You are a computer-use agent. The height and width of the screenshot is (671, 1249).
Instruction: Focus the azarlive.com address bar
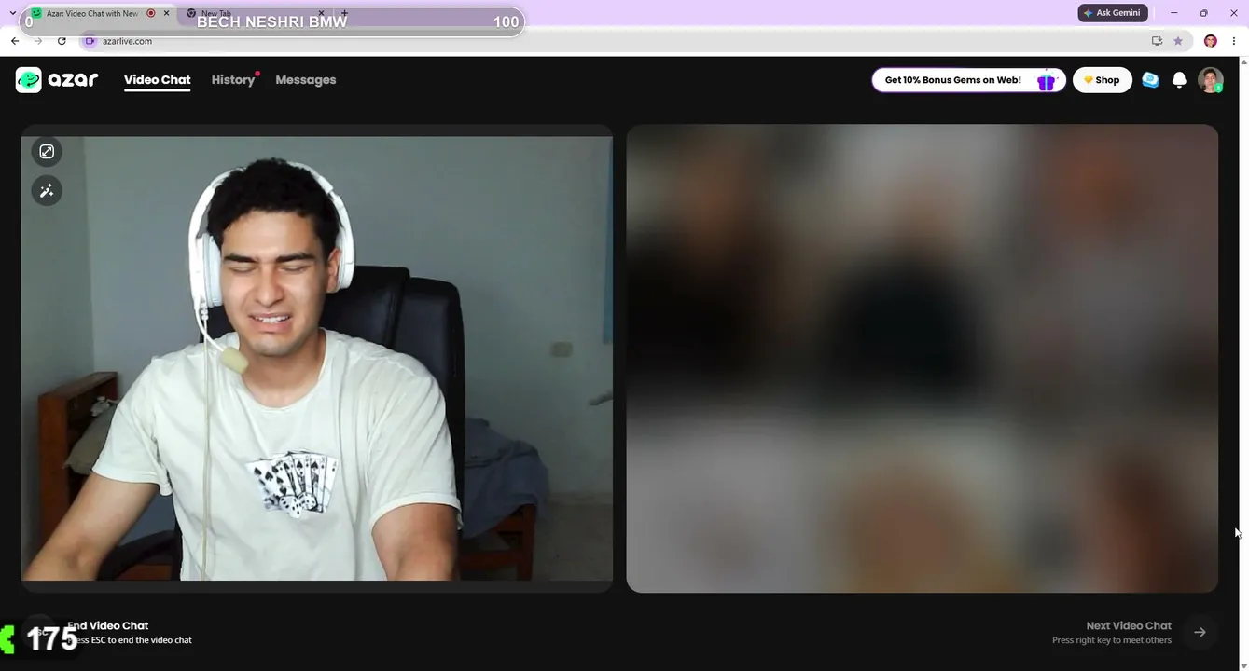616,41
